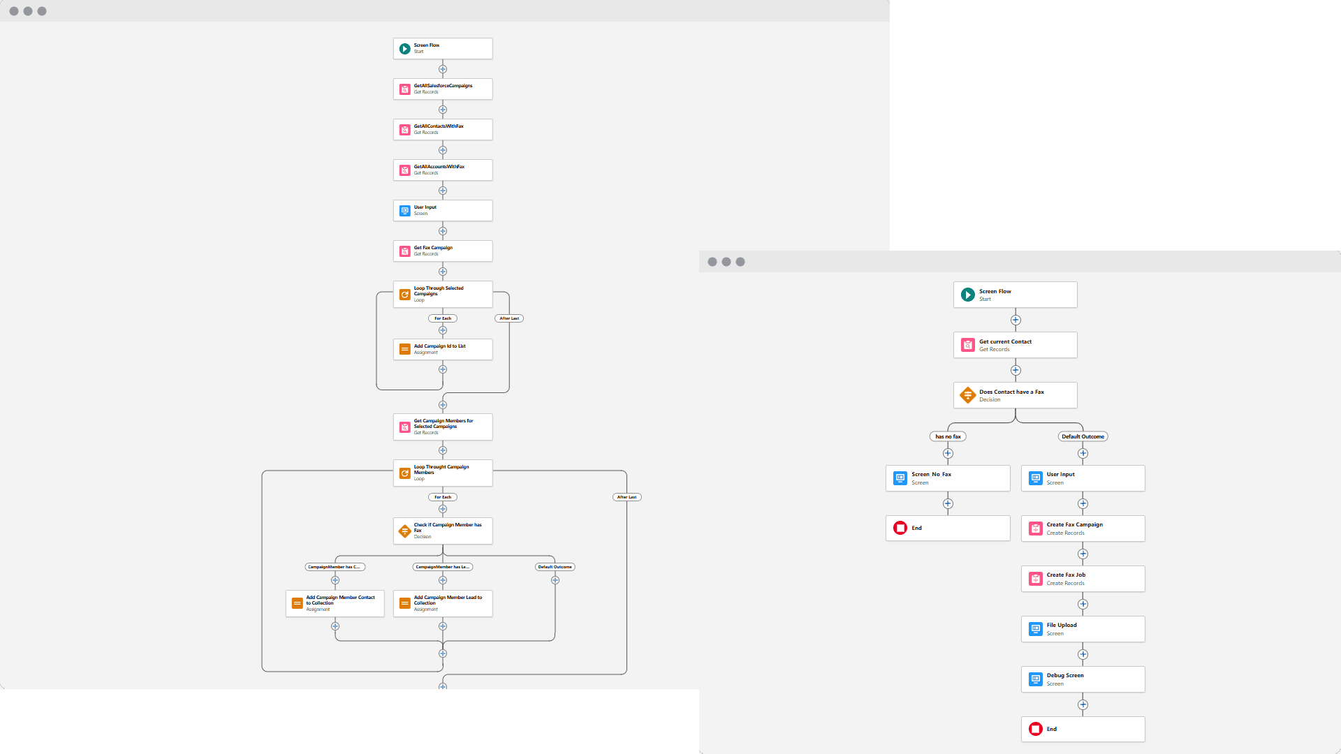The width and height of the screenshot is (1341, 754).
Task: Add element below right window's Screen Flow Start
Action: click(1016, 320)
